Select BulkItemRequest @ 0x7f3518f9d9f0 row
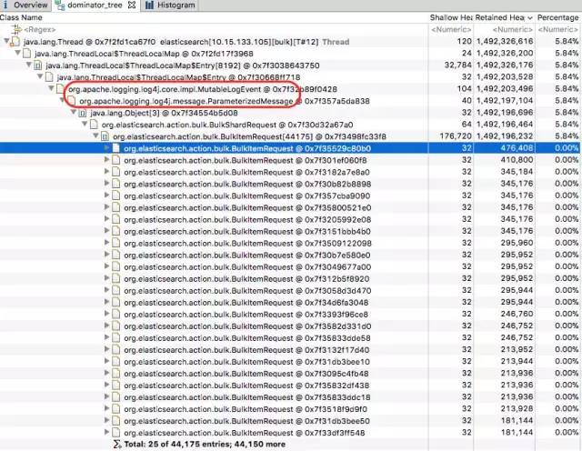Viewport: 582px width, 451px height. 291,409
